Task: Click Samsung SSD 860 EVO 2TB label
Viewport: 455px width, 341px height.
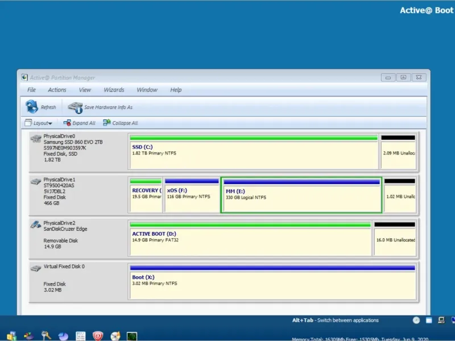Action: 73,142
